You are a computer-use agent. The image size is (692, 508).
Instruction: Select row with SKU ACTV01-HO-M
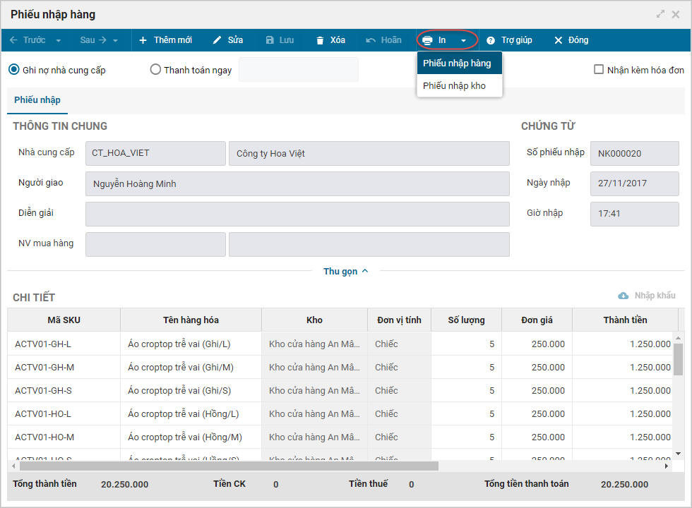click(x=340, y=437)
